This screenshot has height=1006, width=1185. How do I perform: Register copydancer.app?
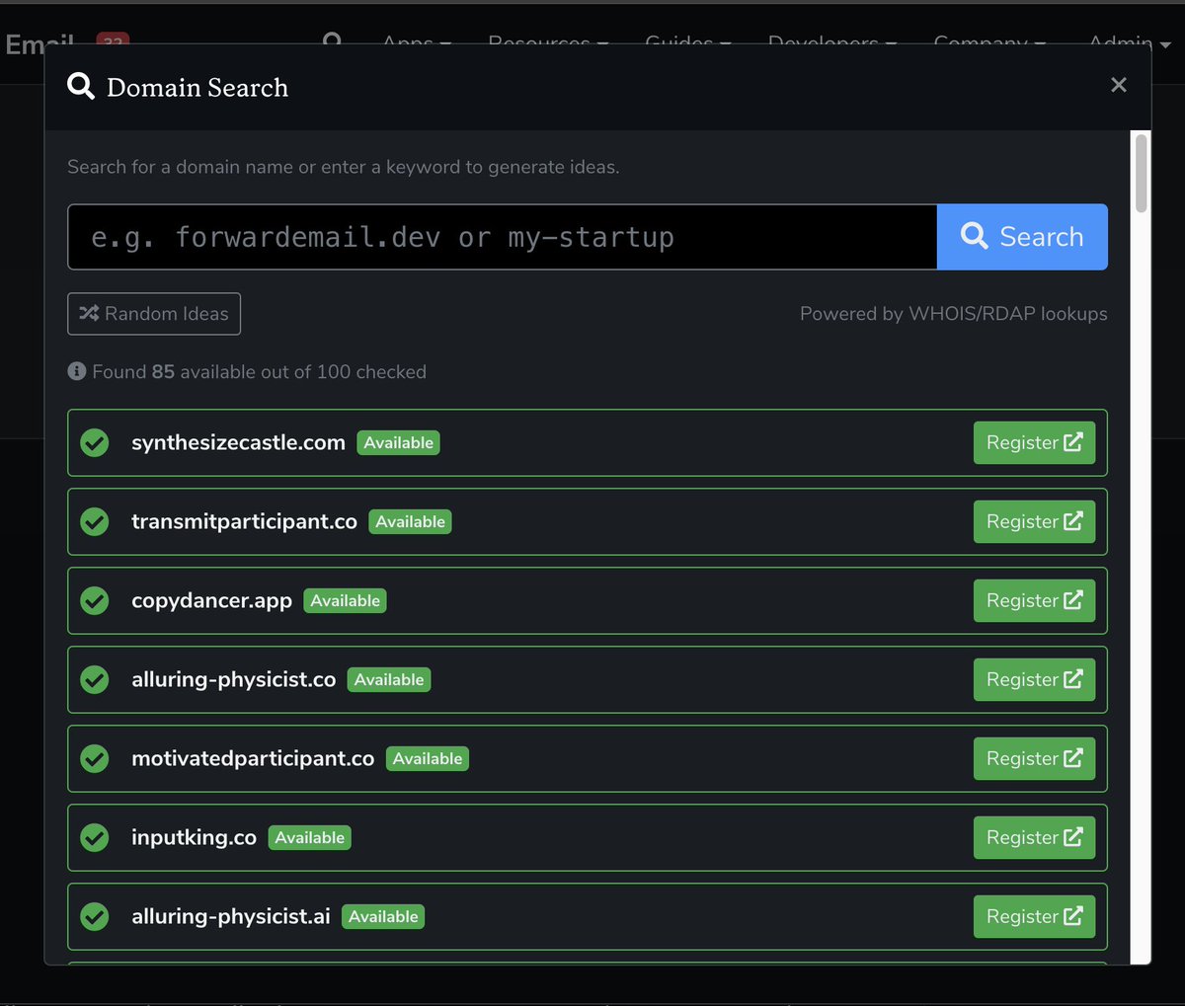[x=1034, y=600]
